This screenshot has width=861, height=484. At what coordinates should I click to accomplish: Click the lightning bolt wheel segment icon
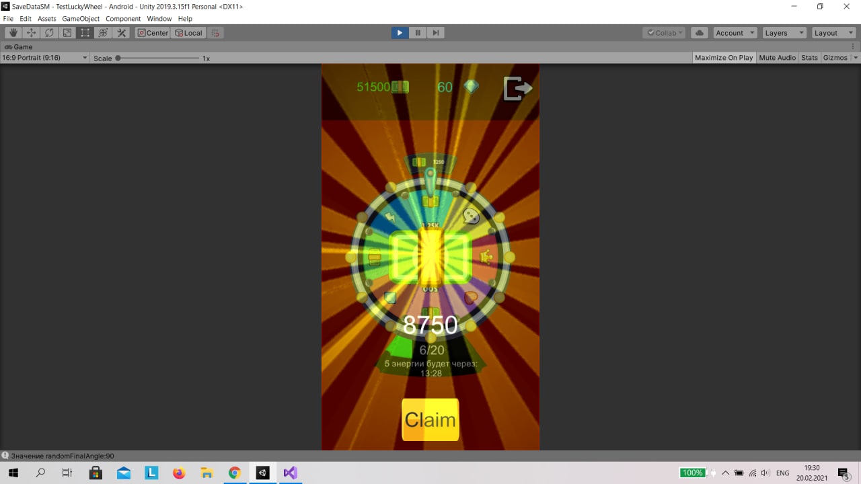click(x=390, y=216)
